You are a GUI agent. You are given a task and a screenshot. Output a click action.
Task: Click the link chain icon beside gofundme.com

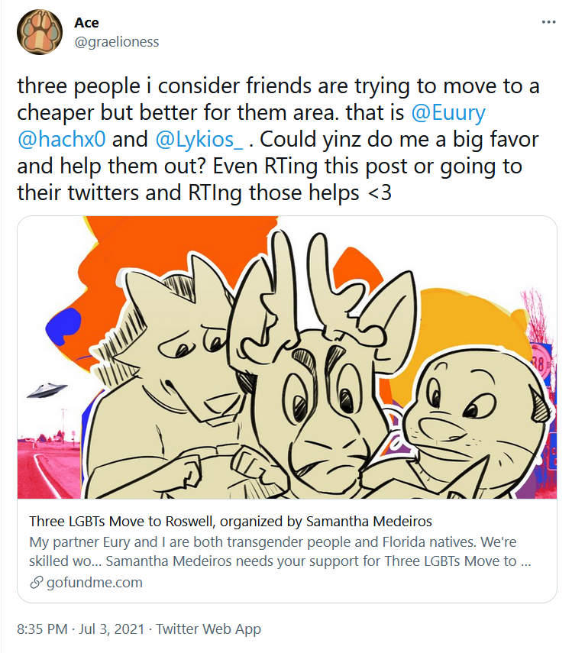[36, 582]
